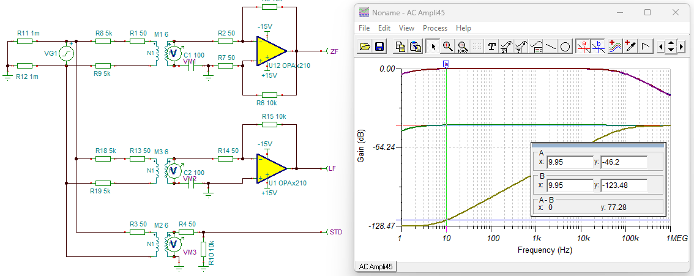Maximize the Noname AC Ampli45 window
Viewport: 694px width, 276px height.
tap(647, 12)
